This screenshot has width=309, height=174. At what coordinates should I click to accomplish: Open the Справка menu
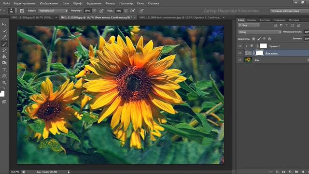154,3
